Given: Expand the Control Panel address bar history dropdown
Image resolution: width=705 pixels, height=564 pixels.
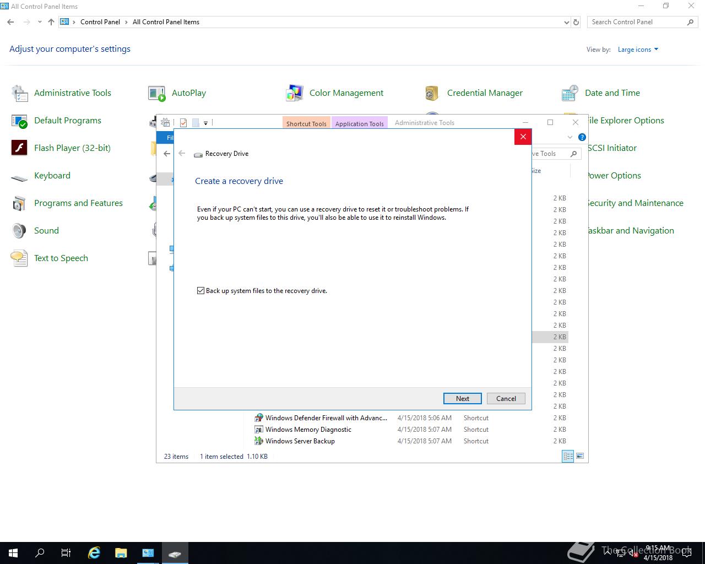Looking at the screenshot, I should point(566,22).
